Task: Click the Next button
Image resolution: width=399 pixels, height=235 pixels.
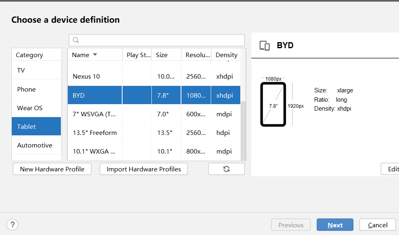Action: coord(335,225)
